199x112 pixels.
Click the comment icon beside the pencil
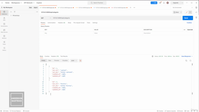click(x=190, y=12)
